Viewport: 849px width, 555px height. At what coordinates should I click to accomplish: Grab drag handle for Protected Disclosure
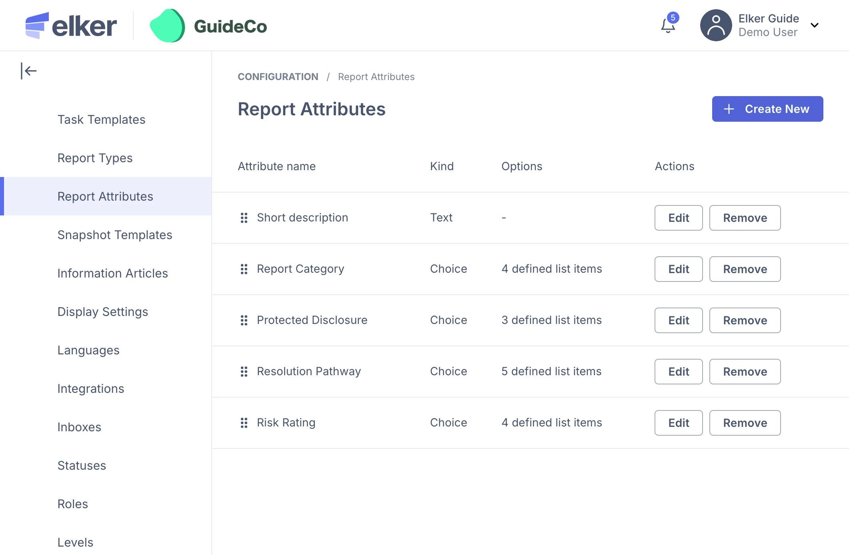244,320
